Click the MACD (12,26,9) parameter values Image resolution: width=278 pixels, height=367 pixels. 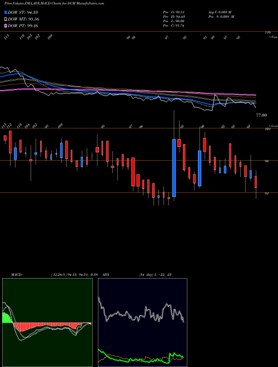tap(74, 275)
